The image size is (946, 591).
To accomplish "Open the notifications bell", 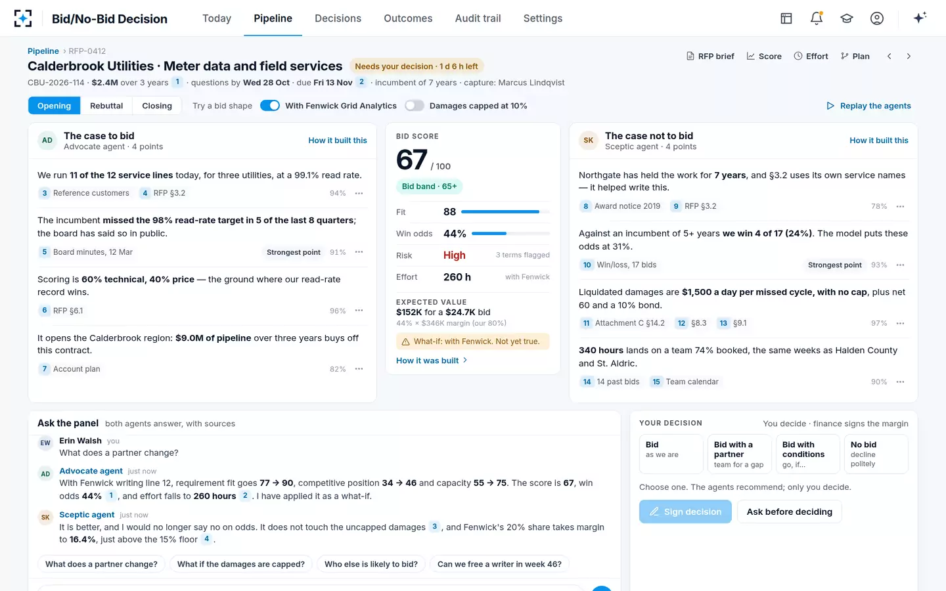I will click(817, 18).
